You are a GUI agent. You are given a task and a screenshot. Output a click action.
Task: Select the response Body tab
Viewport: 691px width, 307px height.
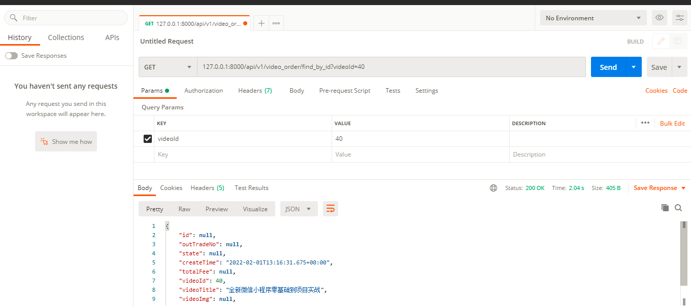145,188
